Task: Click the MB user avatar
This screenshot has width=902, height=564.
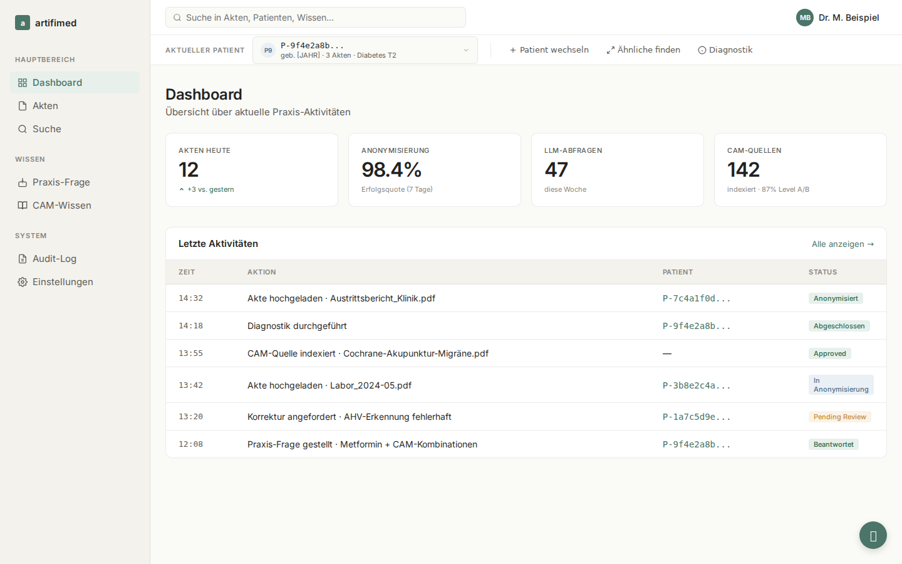Action: (805, 18)
